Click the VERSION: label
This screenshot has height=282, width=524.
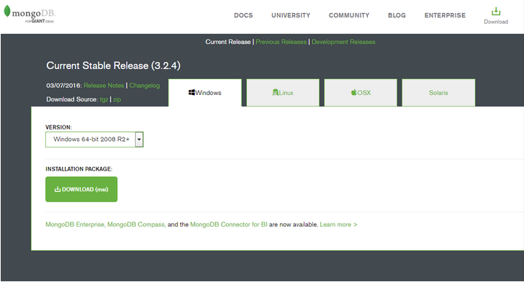tap(58, 127)
